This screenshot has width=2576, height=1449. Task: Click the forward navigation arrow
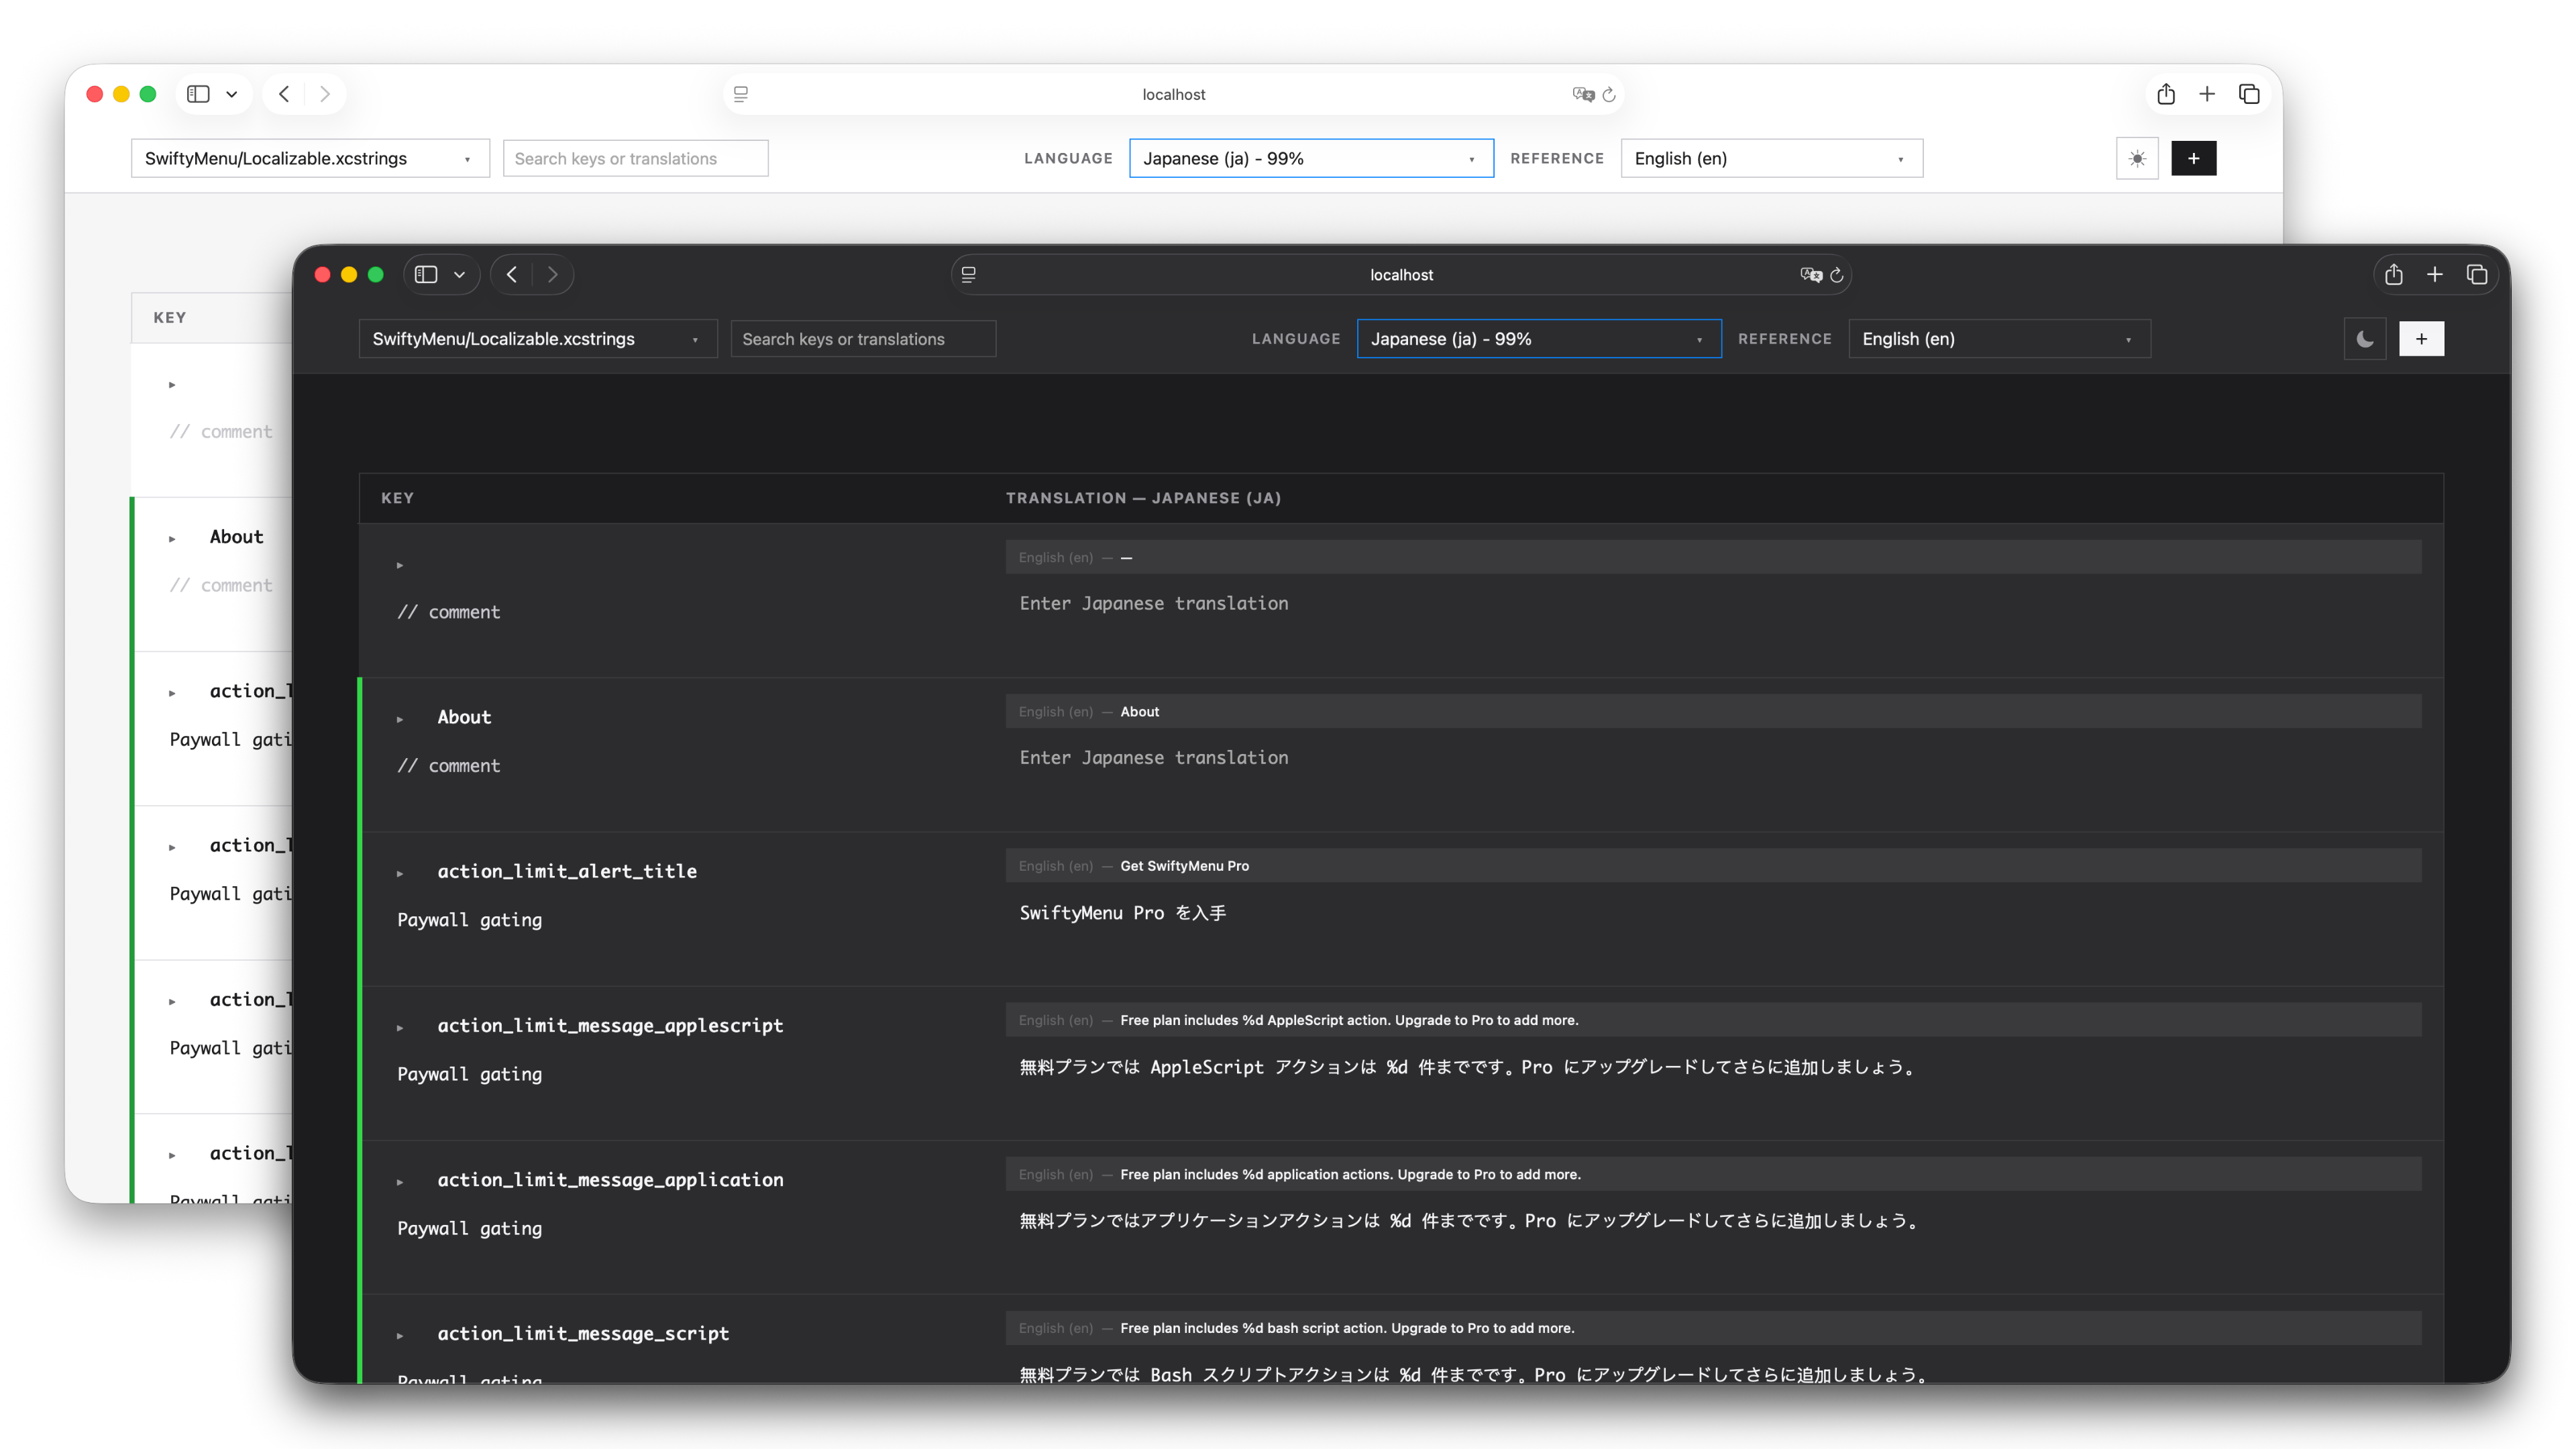[x=552, y=275]
